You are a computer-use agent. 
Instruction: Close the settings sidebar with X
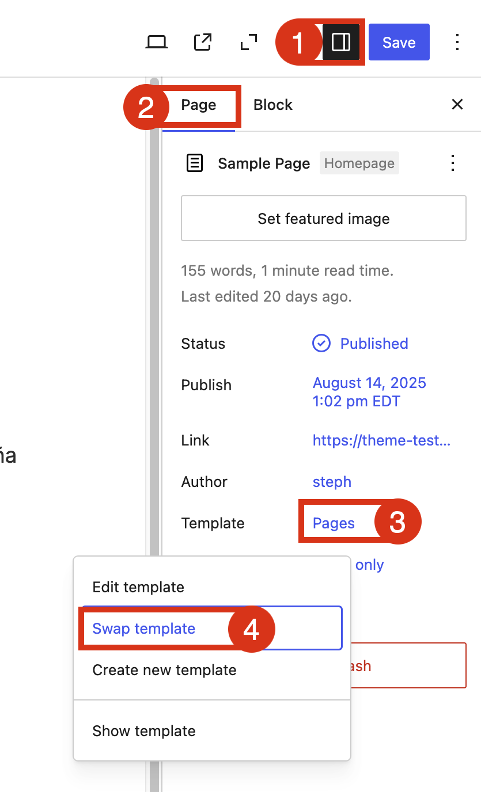coord(457,104)
